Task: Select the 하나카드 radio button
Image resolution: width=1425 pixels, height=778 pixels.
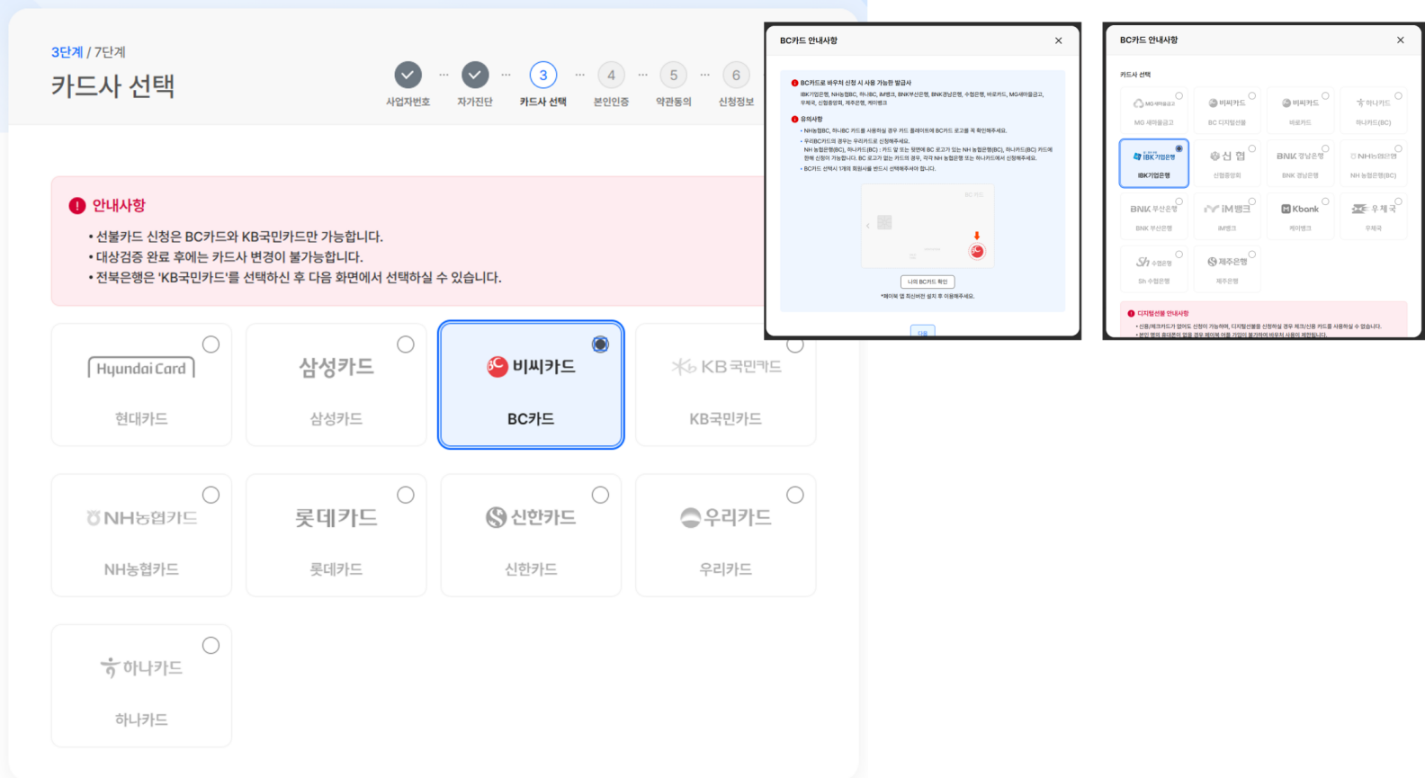Action: (x=211, y=645)
